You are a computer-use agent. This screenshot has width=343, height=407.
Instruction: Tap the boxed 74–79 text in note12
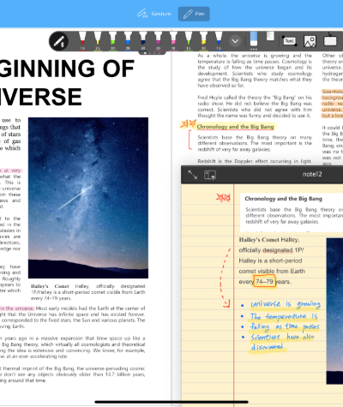pos(264,282)
